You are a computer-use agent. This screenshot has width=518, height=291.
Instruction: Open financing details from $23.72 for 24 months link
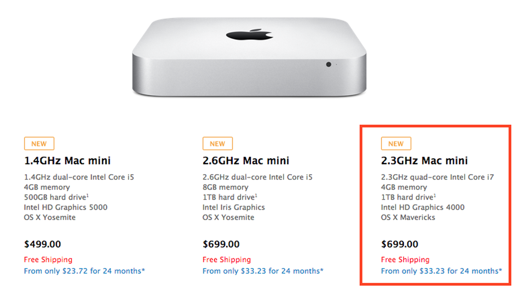point(84,271)
